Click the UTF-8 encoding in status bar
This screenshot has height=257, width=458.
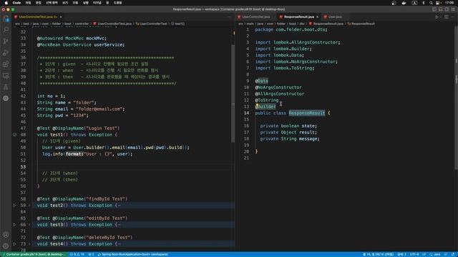coord(414,254)
